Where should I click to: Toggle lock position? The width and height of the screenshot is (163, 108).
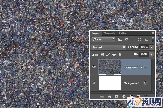[114, 55]
